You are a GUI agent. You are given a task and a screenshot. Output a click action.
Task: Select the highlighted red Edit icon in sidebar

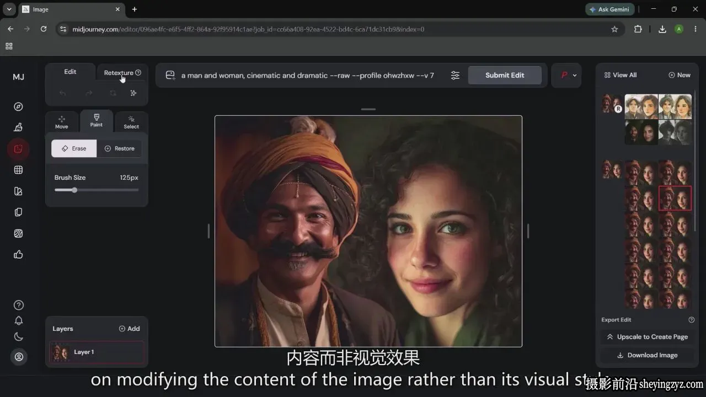pos(18,149)
